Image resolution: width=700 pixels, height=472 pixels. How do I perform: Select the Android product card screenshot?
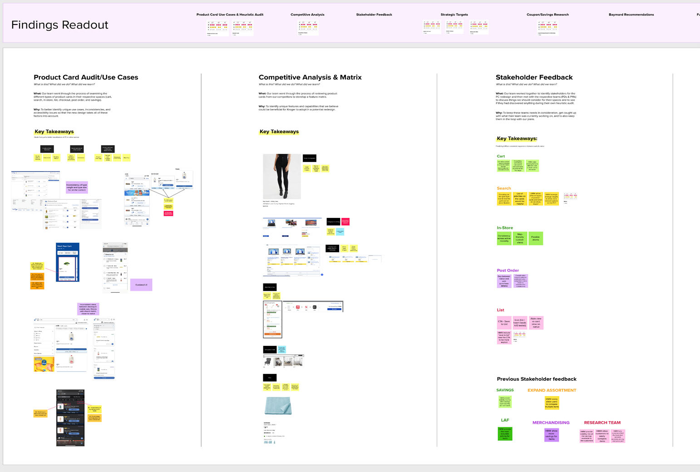tap(163, 182)
